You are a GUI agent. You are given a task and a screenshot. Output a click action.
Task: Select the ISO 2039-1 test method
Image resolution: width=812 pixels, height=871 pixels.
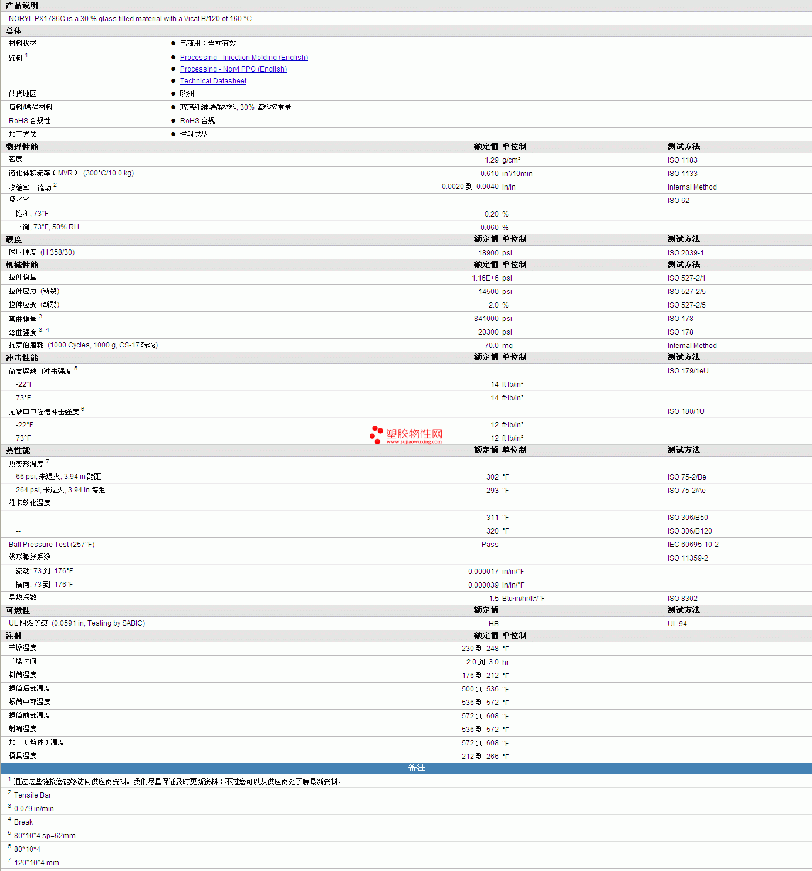click(x=686, y=253)
